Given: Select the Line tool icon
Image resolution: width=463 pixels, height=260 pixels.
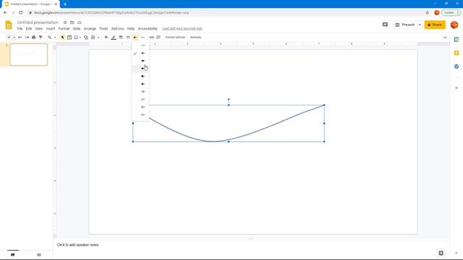Looking at the screenshot, I should [x=93, y=38].
